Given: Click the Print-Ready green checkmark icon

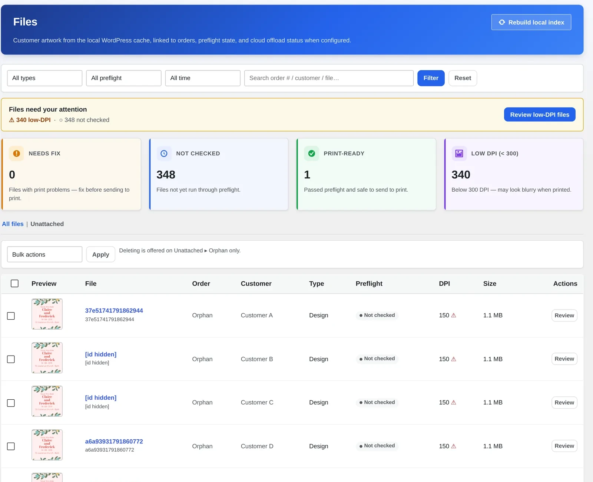Looking at the screenshot, I should coord(312,153).
